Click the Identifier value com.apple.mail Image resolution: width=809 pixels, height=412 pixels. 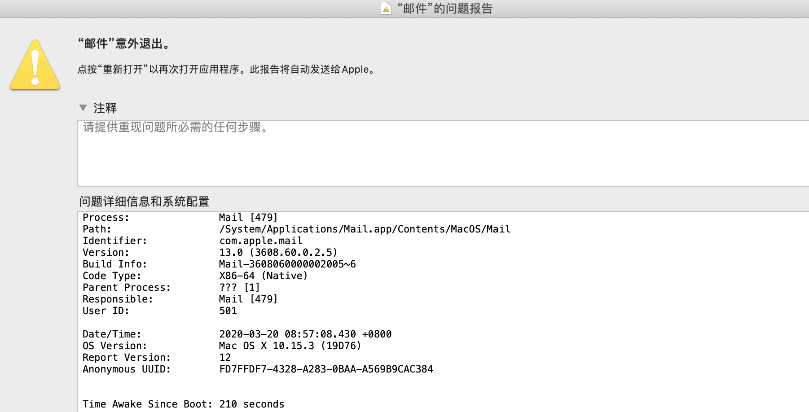261,241
